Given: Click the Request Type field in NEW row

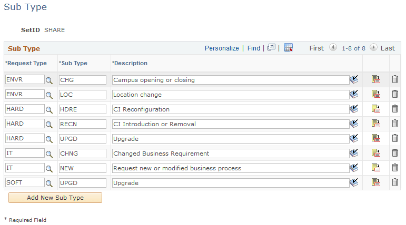Looking at the screenshot, I should pyautogui.click(x=24, y=168).
